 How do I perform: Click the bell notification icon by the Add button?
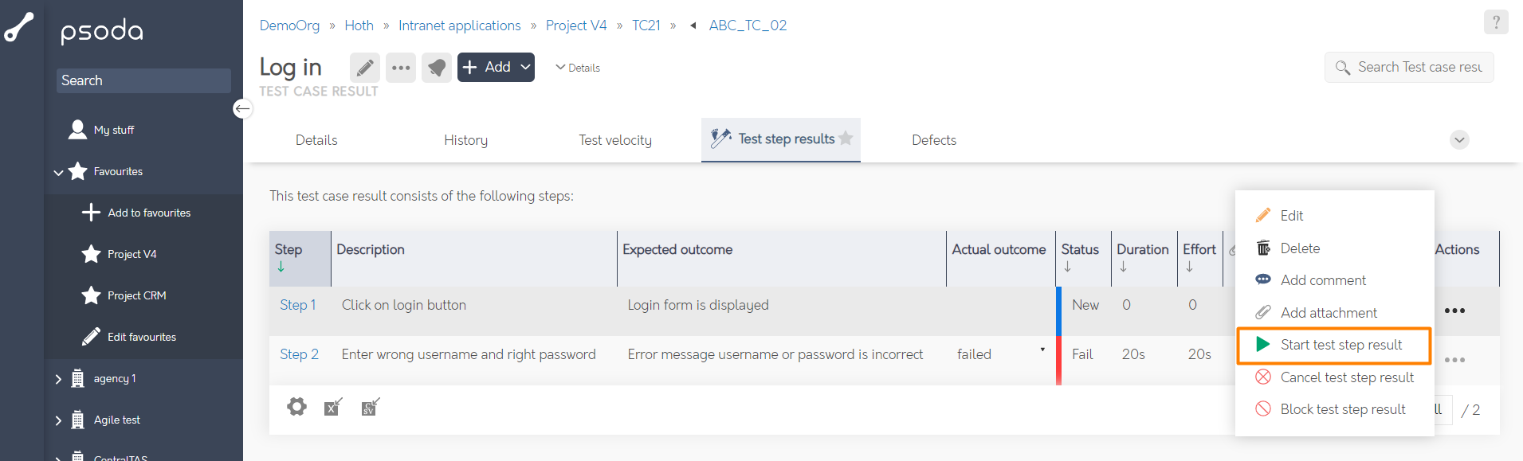(436, 68)
